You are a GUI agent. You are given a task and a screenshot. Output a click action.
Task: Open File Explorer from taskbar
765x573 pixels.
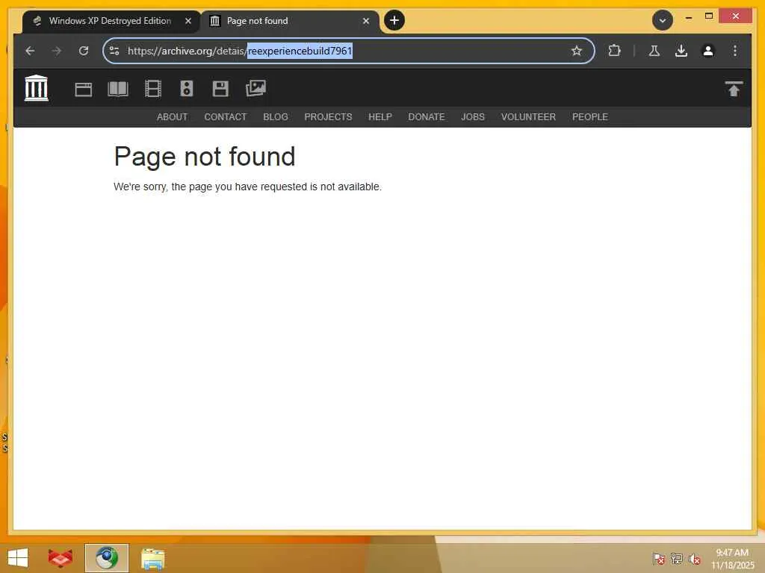pyautogui.click(x=152, y=558)
